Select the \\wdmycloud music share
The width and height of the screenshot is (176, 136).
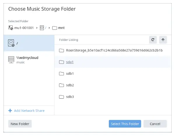(27, 60)
